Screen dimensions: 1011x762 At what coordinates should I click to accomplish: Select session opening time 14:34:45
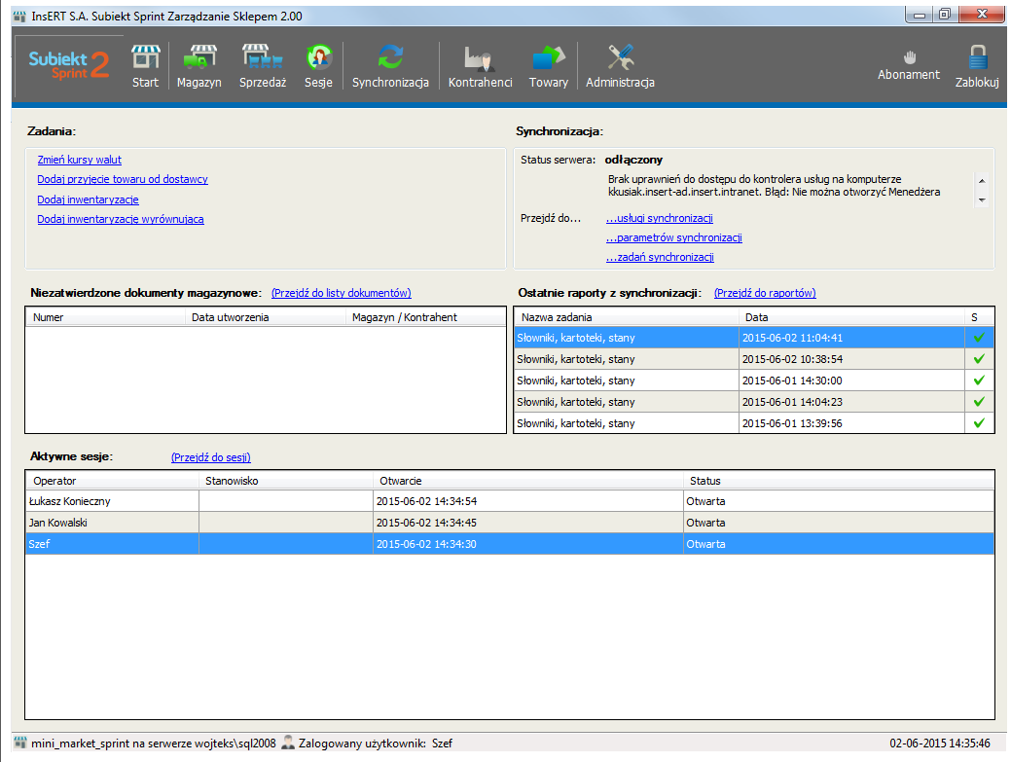[x=426, y=523]
